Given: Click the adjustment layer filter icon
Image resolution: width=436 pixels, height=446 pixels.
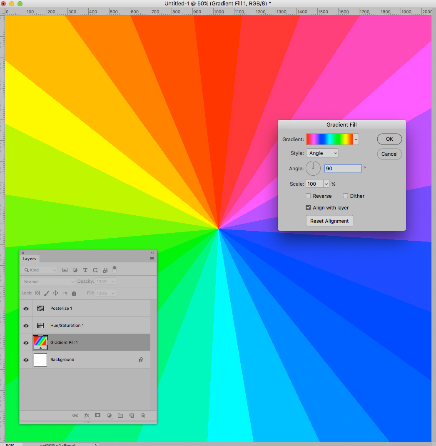Looking at the screenshot, I should click(x=75, y=270).
